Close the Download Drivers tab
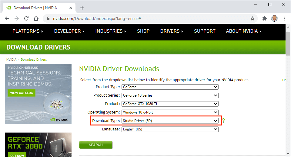This screenshot has height=157, width=291. pos(71,8)
